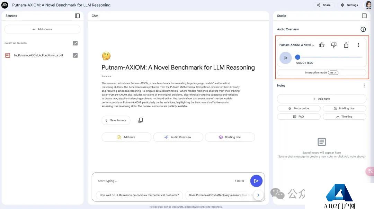
Task: Generate an FAQ
Action: click(299, 117)
